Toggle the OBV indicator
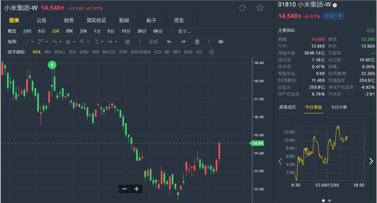Image resolution: width=377 pixels, height=203 pixels. 84,52
